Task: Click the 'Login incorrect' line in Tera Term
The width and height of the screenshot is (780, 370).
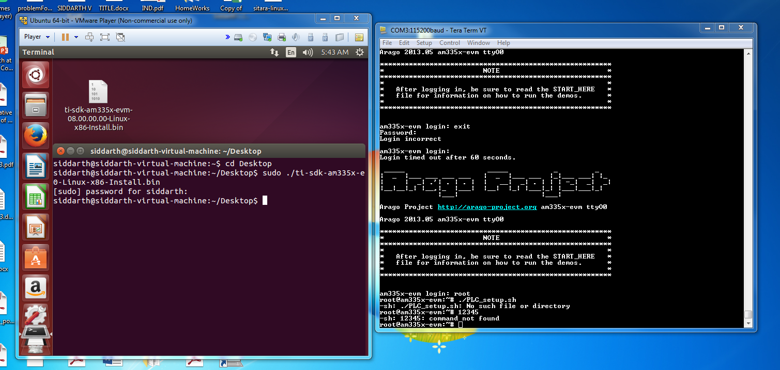Action: (x=410, y=139)
